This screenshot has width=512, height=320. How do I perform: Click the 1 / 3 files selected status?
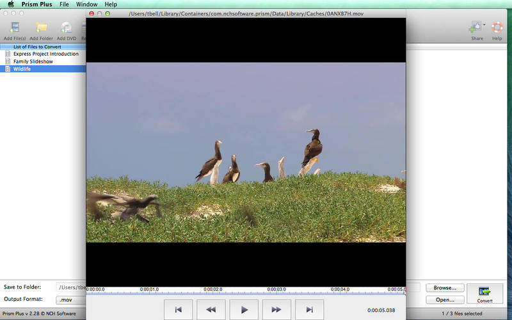pos(461,314)
